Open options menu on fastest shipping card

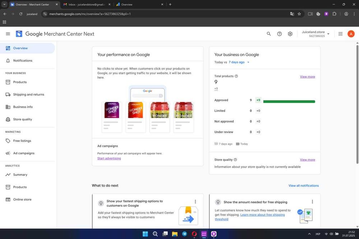click(x=195, y=202)
